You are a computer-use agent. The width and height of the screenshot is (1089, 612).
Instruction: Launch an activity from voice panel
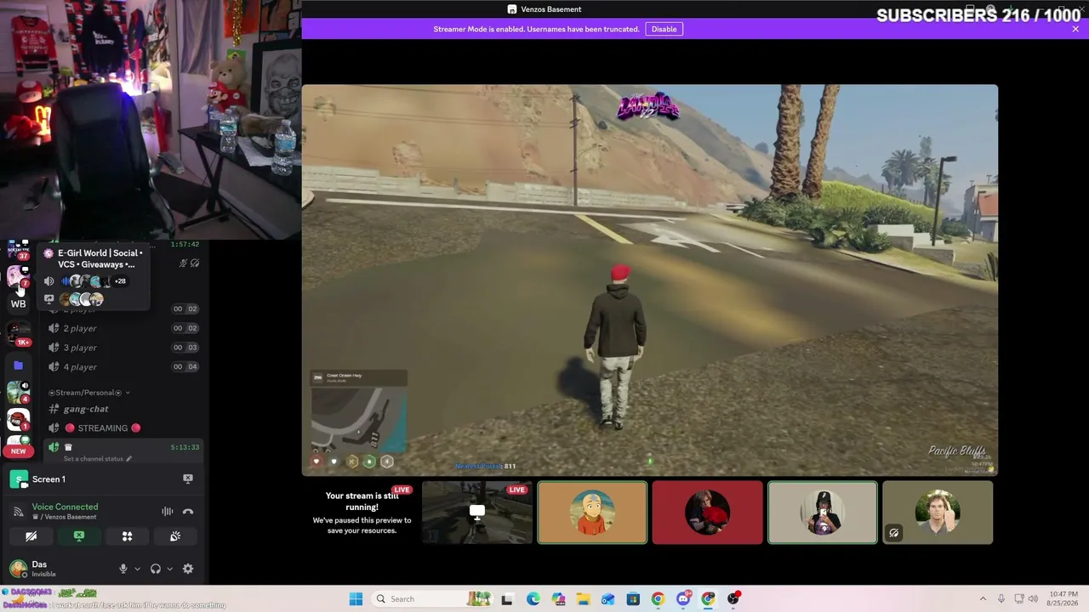click(127, 536)
